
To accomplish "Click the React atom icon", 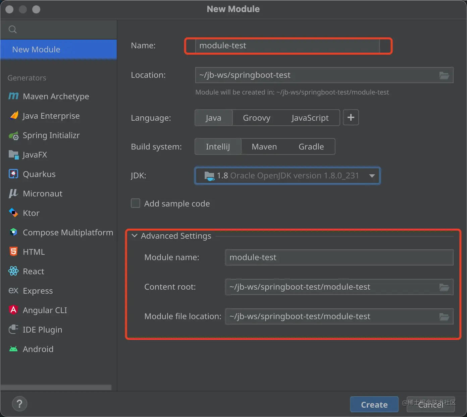I will (x=13, y=271).
